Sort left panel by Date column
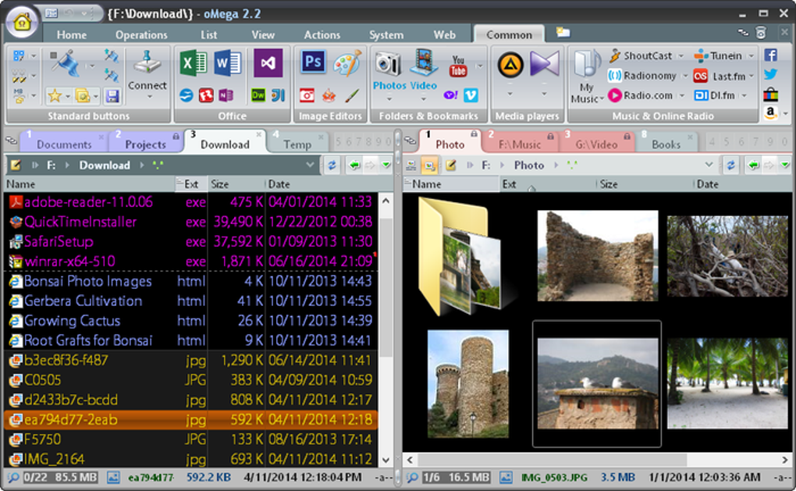This screenshot has width=796, height=491. pos(329,183)
